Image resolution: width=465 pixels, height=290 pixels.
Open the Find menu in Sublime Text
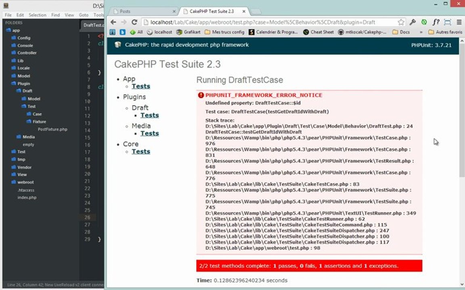[x=55, y=15]
